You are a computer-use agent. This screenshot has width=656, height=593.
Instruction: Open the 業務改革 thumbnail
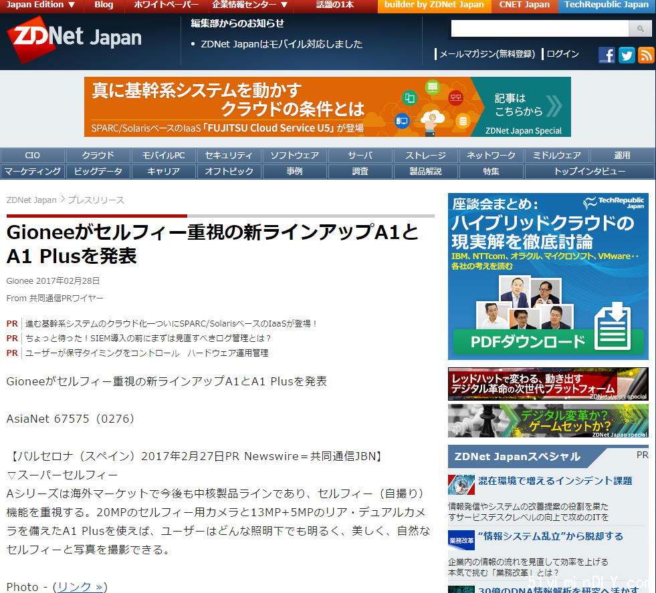[x=461, y=540]
